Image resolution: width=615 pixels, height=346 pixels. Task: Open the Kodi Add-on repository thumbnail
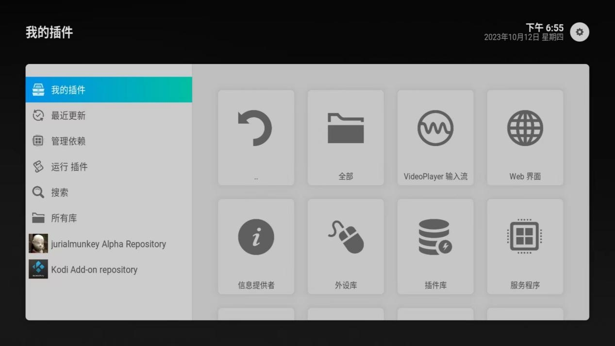38,269
